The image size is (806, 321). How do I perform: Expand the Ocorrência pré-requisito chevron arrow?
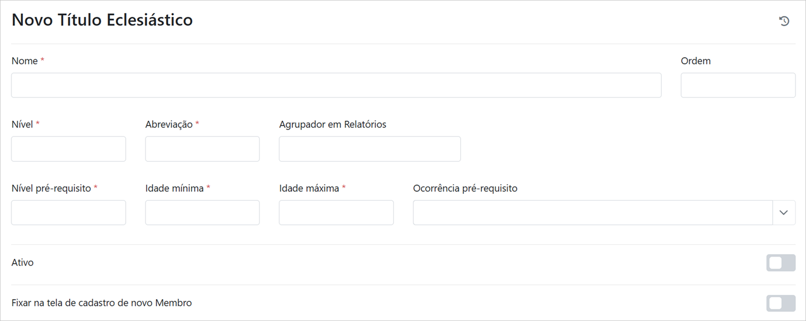tap(784, 212)
